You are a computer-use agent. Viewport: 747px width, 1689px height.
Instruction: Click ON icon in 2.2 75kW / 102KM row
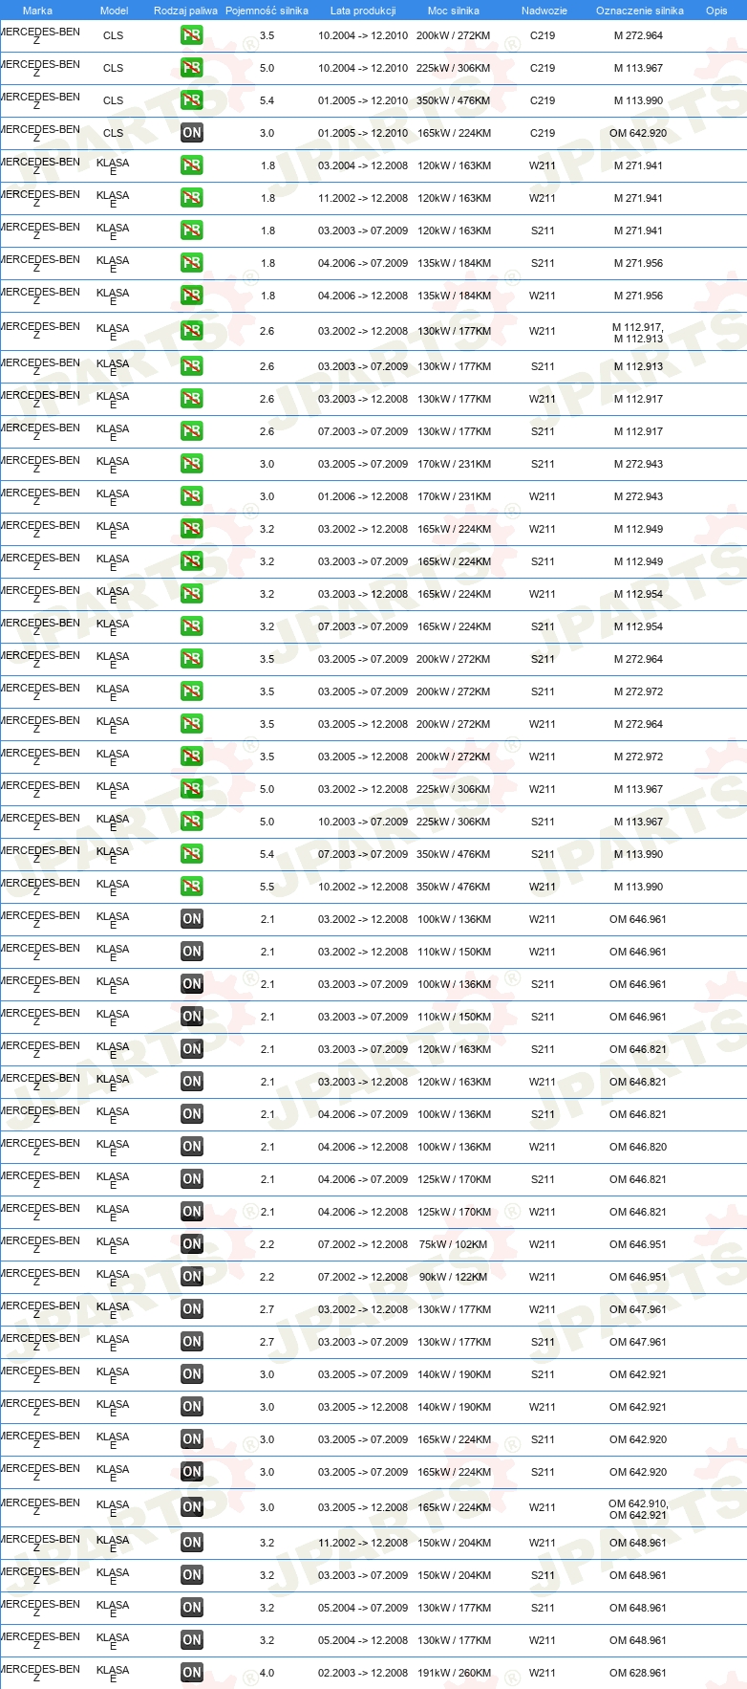[192, 1244]
